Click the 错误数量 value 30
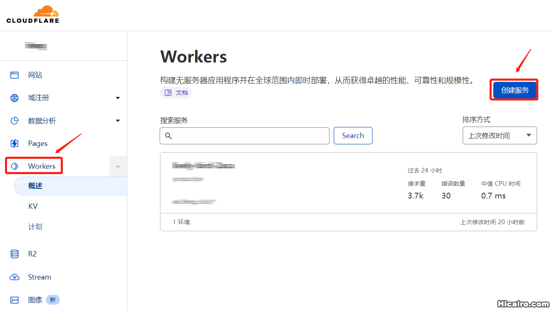Viewport: 552px width, 311px height. coord(446,196)
